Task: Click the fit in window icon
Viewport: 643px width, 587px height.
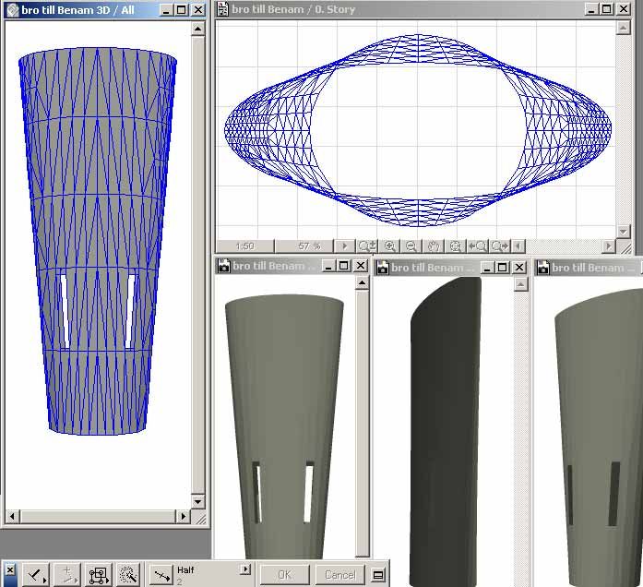Action: [455, 246]
